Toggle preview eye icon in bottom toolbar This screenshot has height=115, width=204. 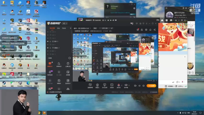pos(139,86)
